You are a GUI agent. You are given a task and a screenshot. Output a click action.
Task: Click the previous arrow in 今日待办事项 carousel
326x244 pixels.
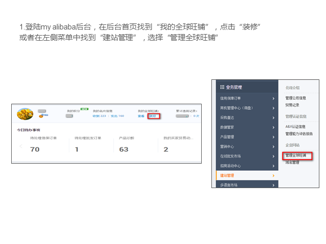coord(21,146)
